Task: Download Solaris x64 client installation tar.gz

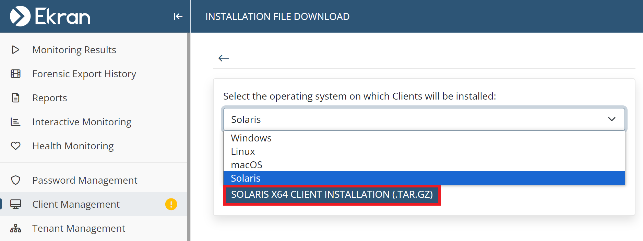Action: pos(332,195)
